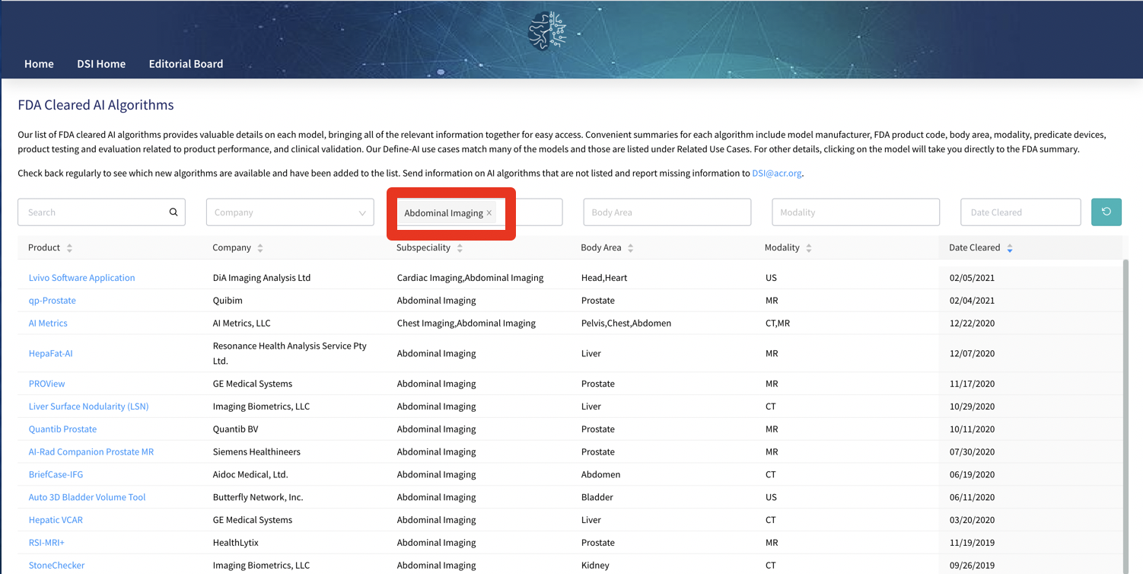Open Editorial Board navigation item
The width and height of the screenshot is (1143, 574).
pos(186,64)
